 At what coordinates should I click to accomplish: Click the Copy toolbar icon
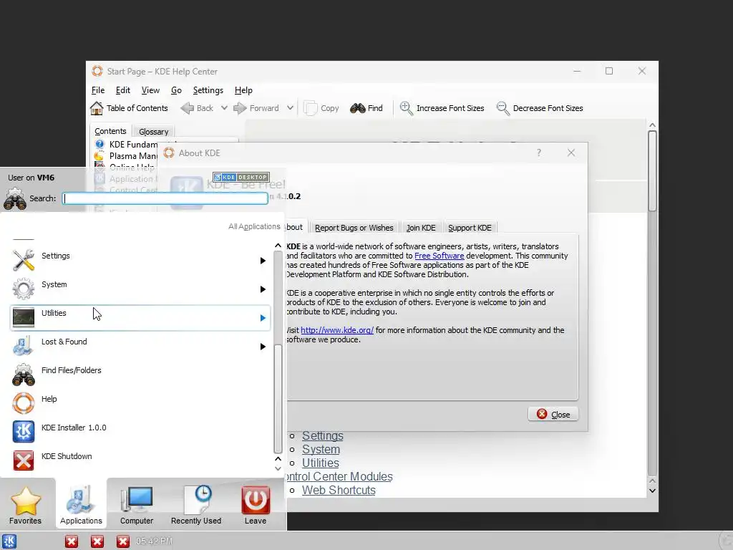click(x=311, y=108)
